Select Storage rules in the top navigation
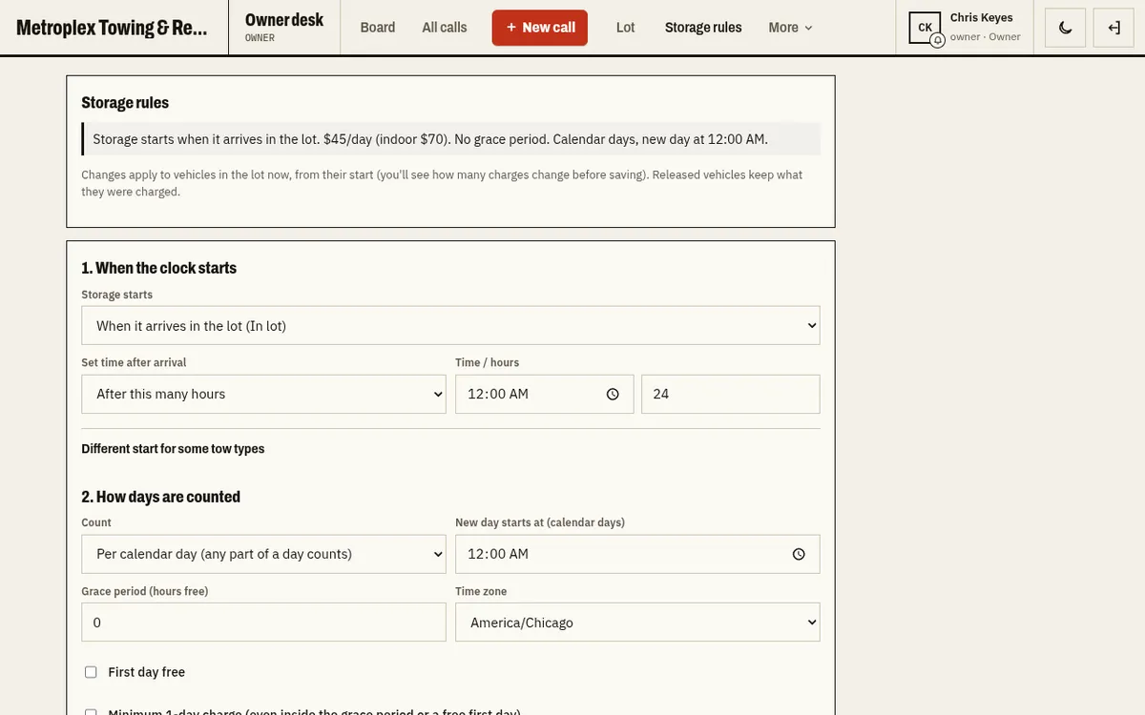This screenshot has width=1145, height=715. click(x=703, y=28)
